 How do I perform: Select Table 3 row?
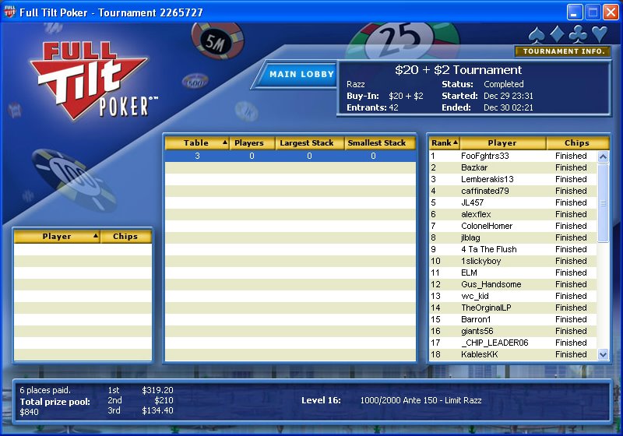(290, 156)
